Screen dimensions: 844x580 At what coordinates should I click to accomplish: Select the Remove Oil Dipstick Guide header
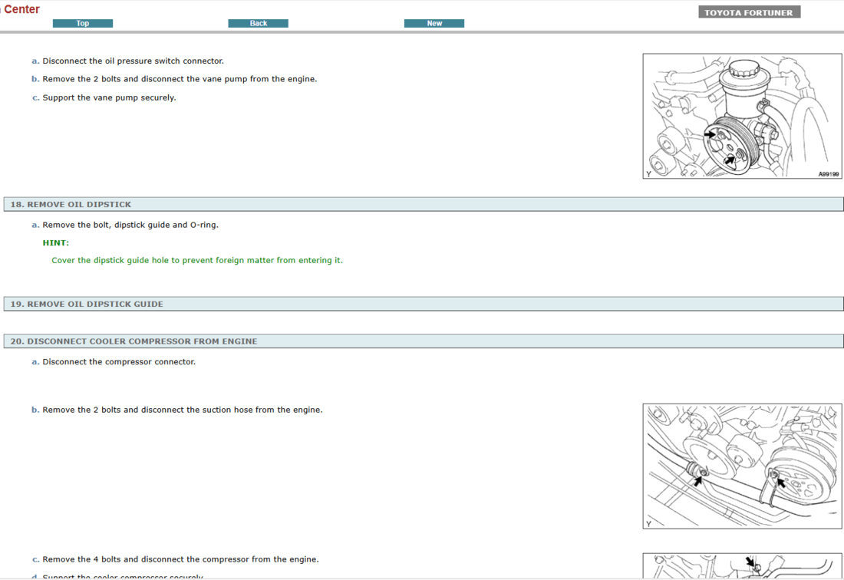(x=87, y=305)
